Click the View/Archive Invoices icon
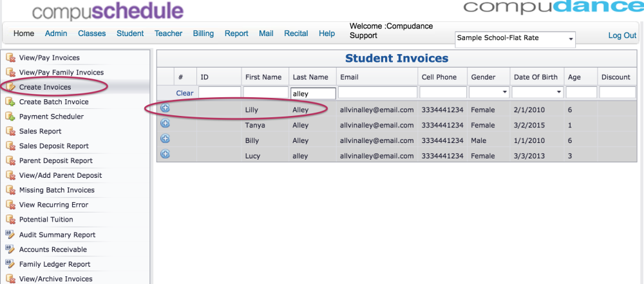The image size is (644, 284). [10, 279]
